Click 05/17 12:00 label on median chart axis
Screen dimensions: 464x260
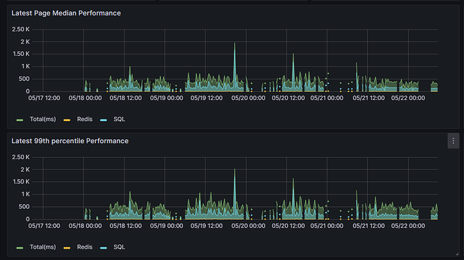click(44, 98)
